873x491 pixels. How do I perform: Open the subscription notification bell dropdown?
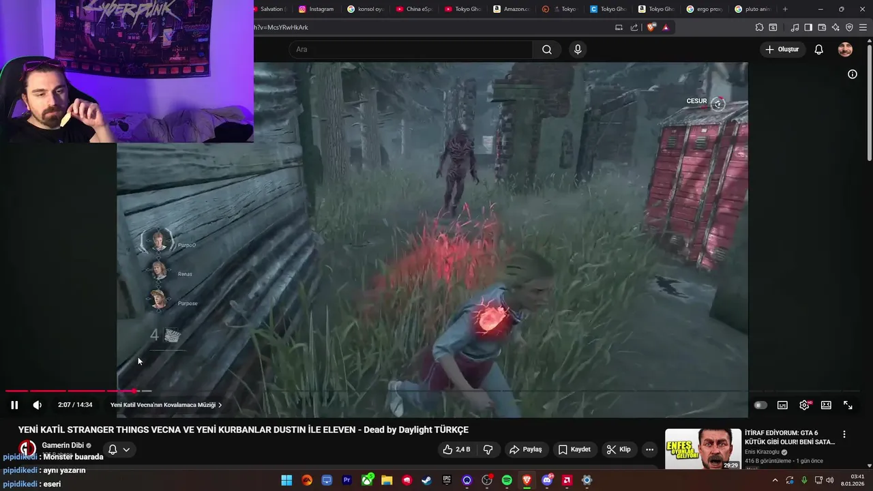coord(119,449)
